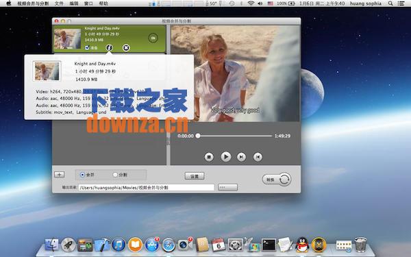Open QQ penguin icon in Dock
This screenshot has width=411, height=257.
(302, 245)
